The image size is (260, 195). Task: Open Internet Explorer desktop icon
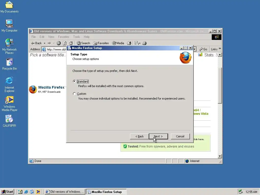(9, 85)
